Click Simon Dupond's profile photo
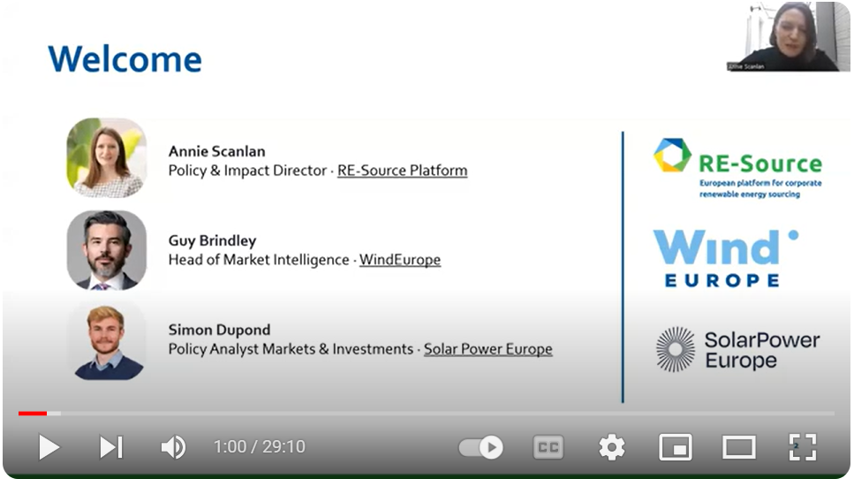854x479 pixels. tap(107, 340)
